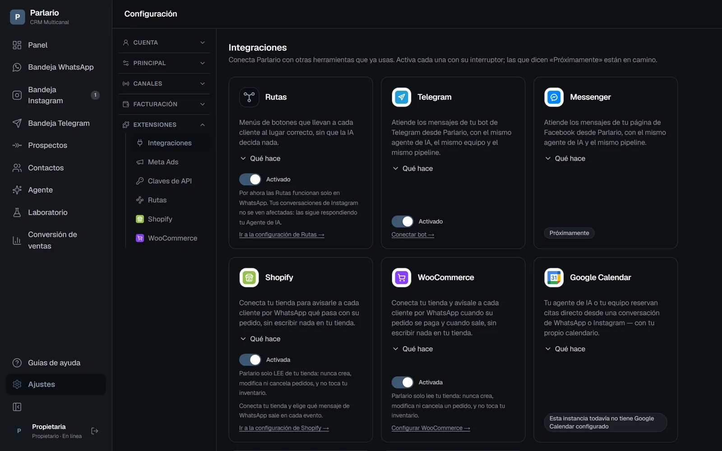
Task: Expand the PRINCIPAL settings section
Action: pos(164,63)
